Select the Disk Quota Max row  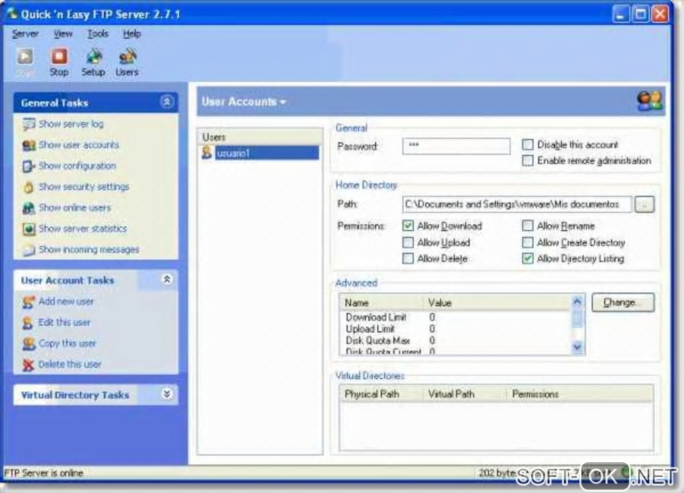(455, 340)
